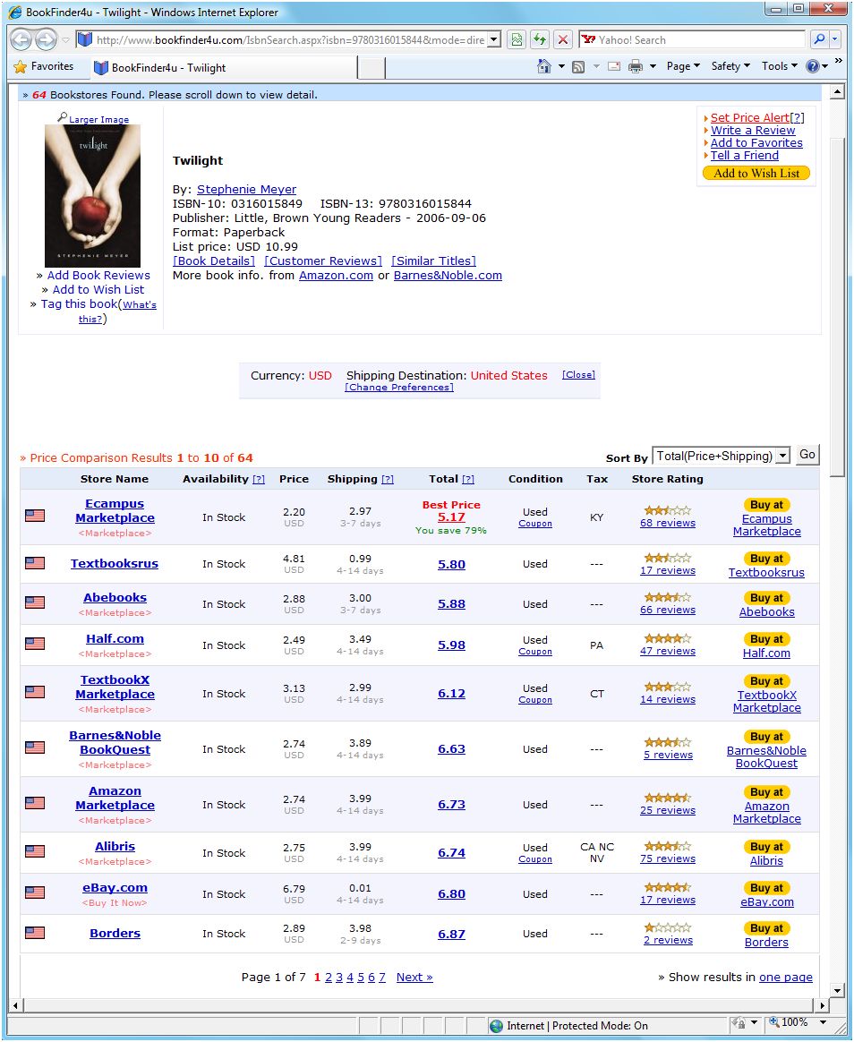This screenshot has height=1042, width=854.
Task: Click the Add to Wish List yellow button
Action: click(x=756, y=174)
